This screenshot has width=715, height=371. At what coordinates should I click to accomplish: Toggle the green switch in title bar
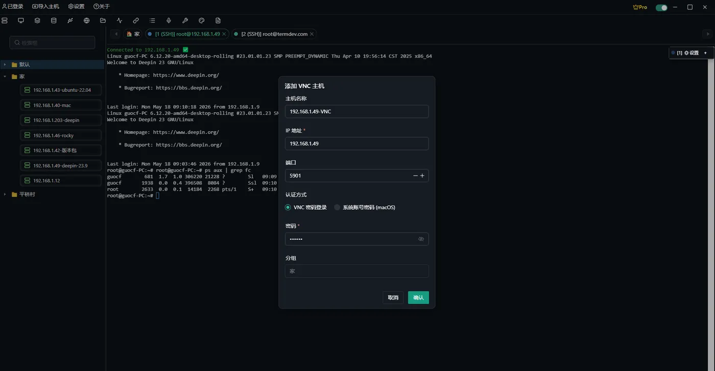tap(661, 7)
